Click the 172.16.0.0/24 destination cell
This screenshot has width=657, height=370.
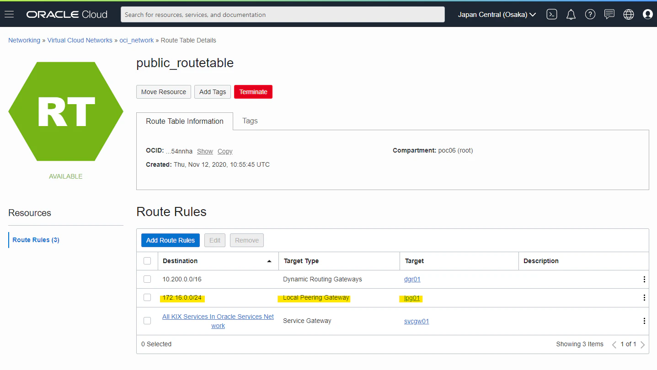pos(182,297)
